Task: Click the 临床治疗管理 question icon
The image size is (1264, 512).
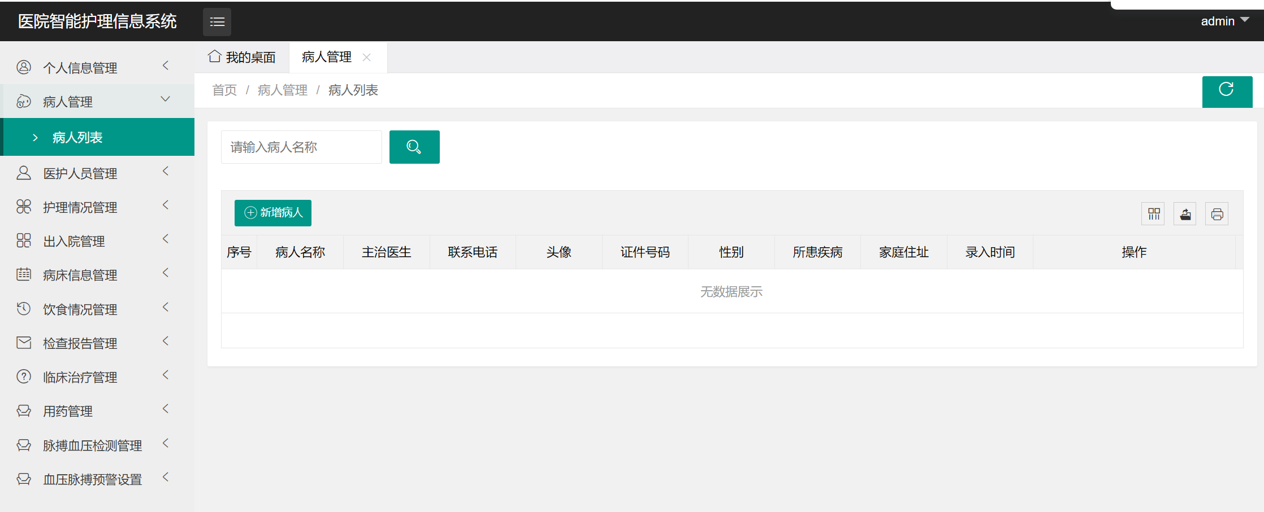Action: click(24, 377)
